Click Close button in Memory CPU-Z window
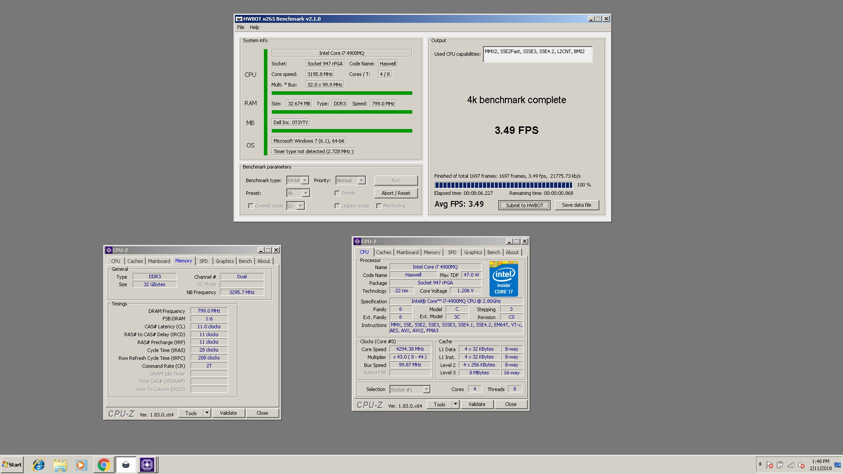This screenshot has width=843, height=474. pyautogui.click(x=262, y=413)
